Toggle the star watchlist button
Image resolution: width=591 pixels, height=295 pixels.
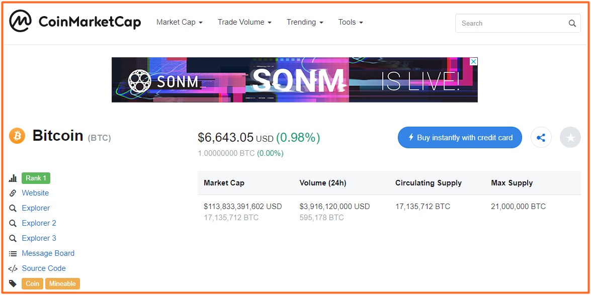pos(570,138)
